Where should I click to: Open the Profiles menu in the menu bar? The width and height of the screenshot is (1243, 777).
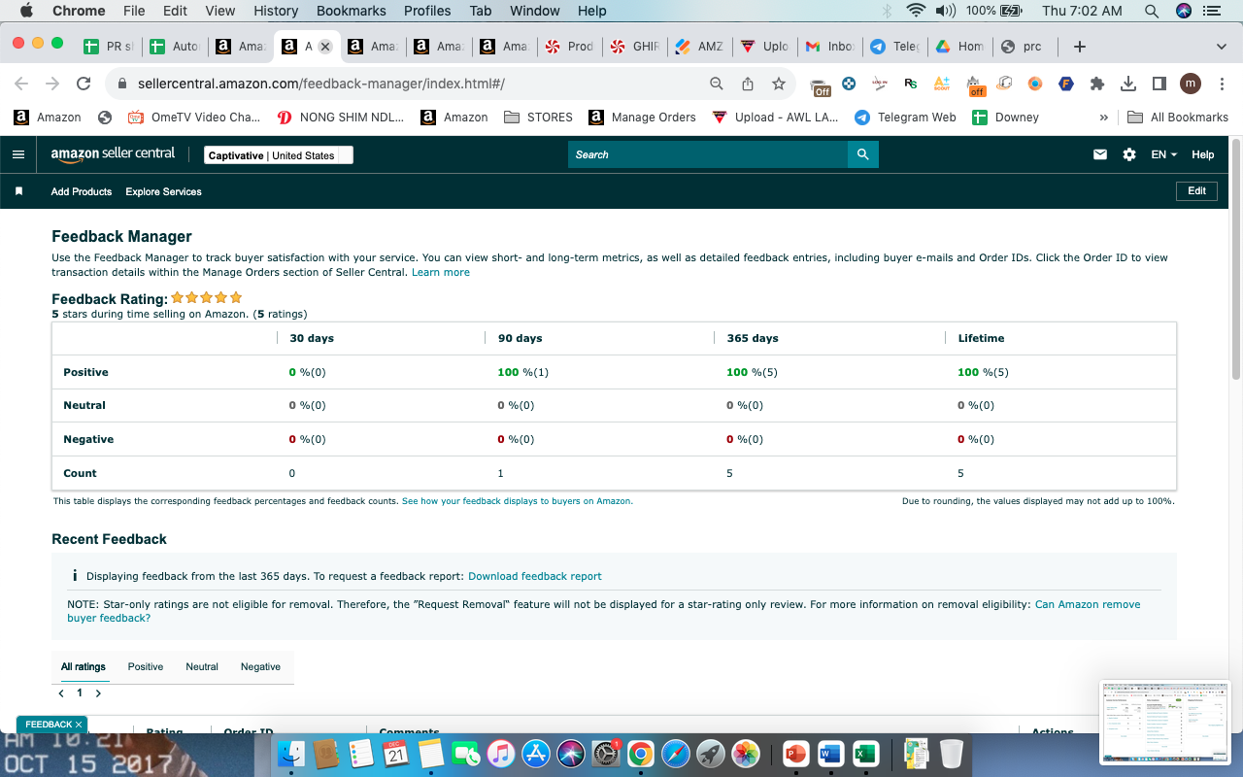coord(427,11)
